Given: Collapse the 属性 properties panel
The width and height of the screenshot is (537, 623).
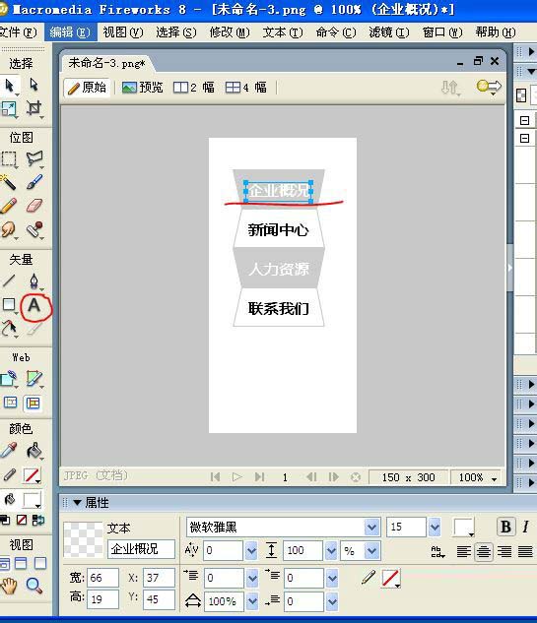Looking at the screenshot, I should (x=78, y=503).
